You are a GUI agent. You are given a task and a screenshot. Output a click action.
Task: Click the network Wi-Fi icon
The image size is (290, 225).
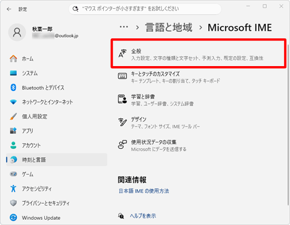pyautogui.click(x=13, y=102)
